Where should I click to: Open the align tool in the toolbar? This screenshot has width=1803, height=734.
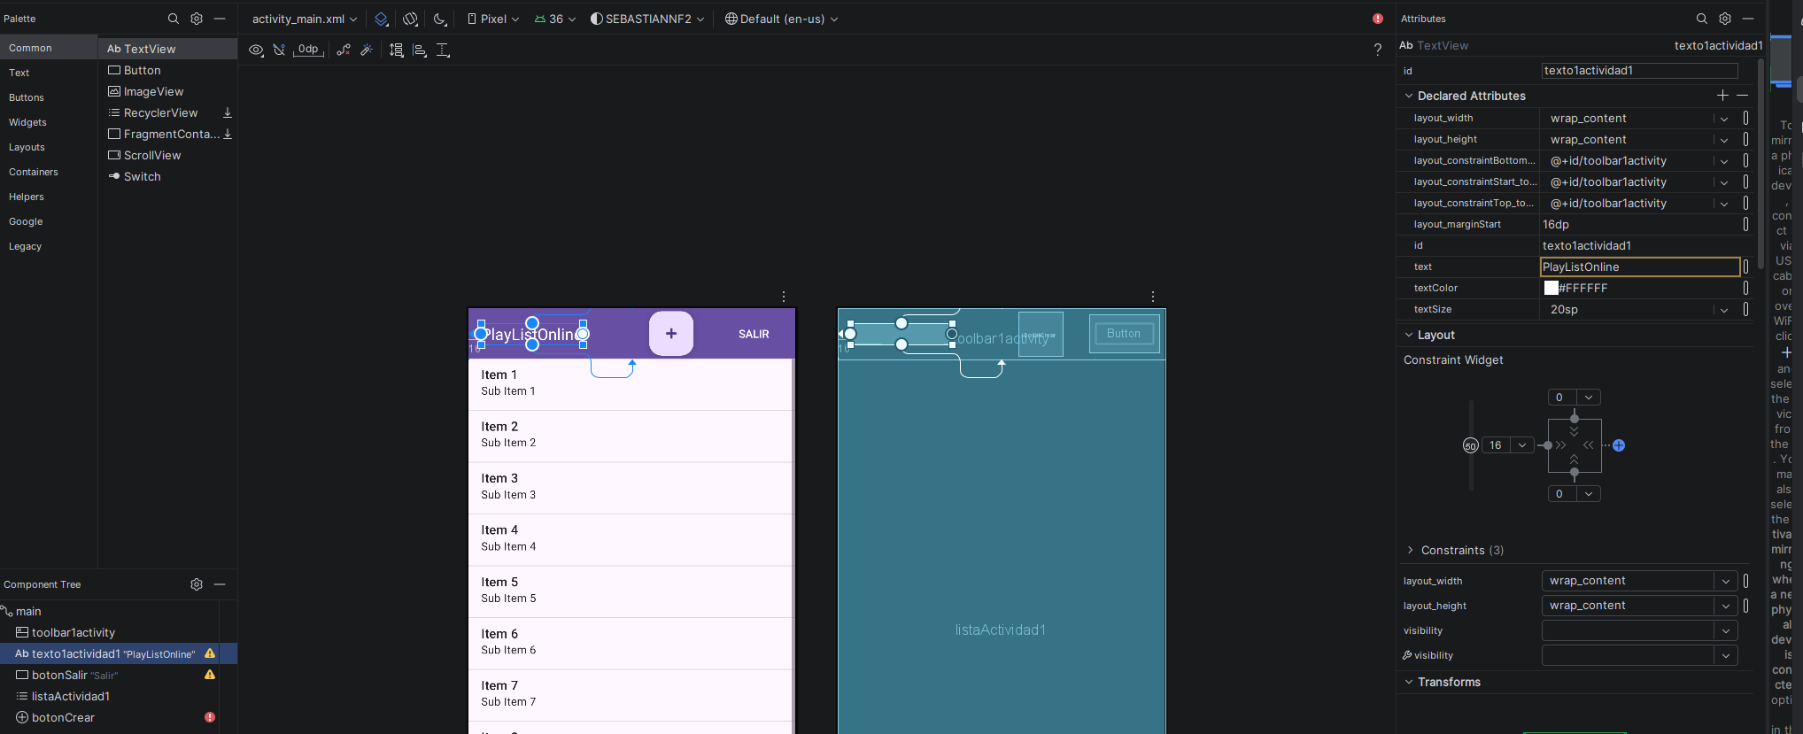coord(420,50)
